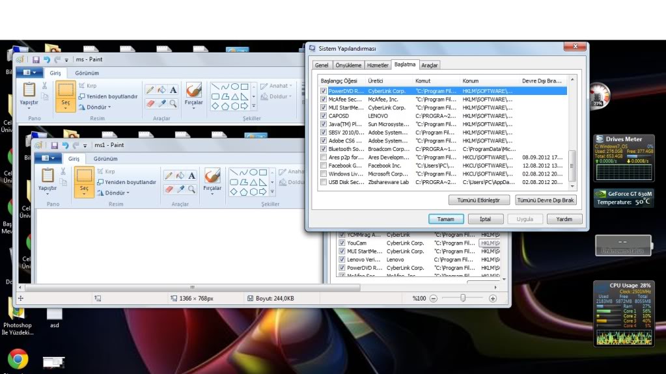This screenshot has width=666, height=374.
Task: Click Undo arrow in ms - Paint title bar
Action: click(47, 60)
